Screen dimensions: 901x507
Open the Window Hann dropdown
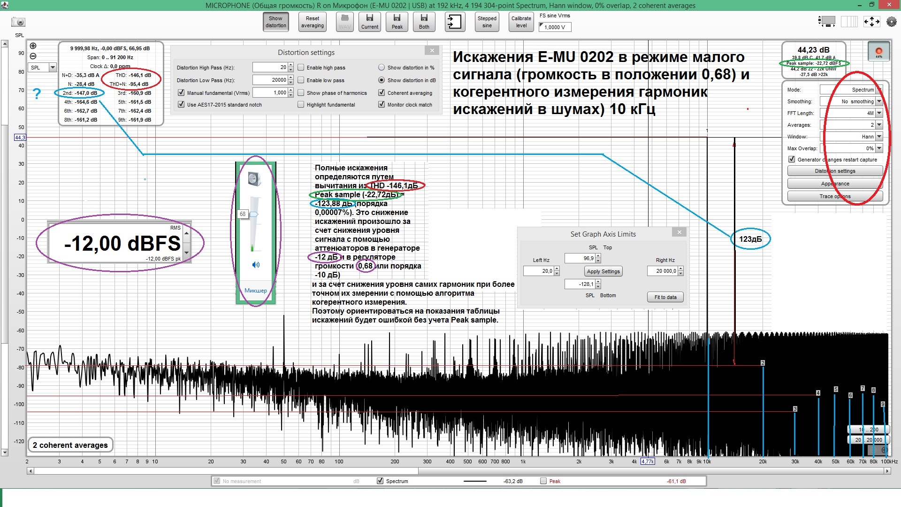pos(879,137)
